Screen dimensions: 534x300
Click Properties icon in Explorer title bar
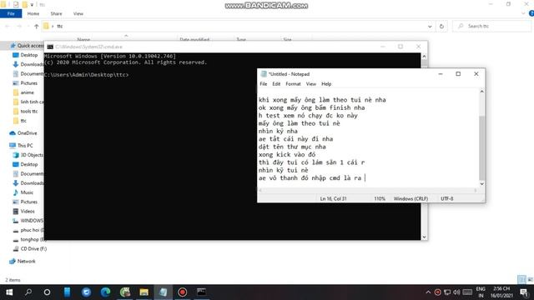16,4
